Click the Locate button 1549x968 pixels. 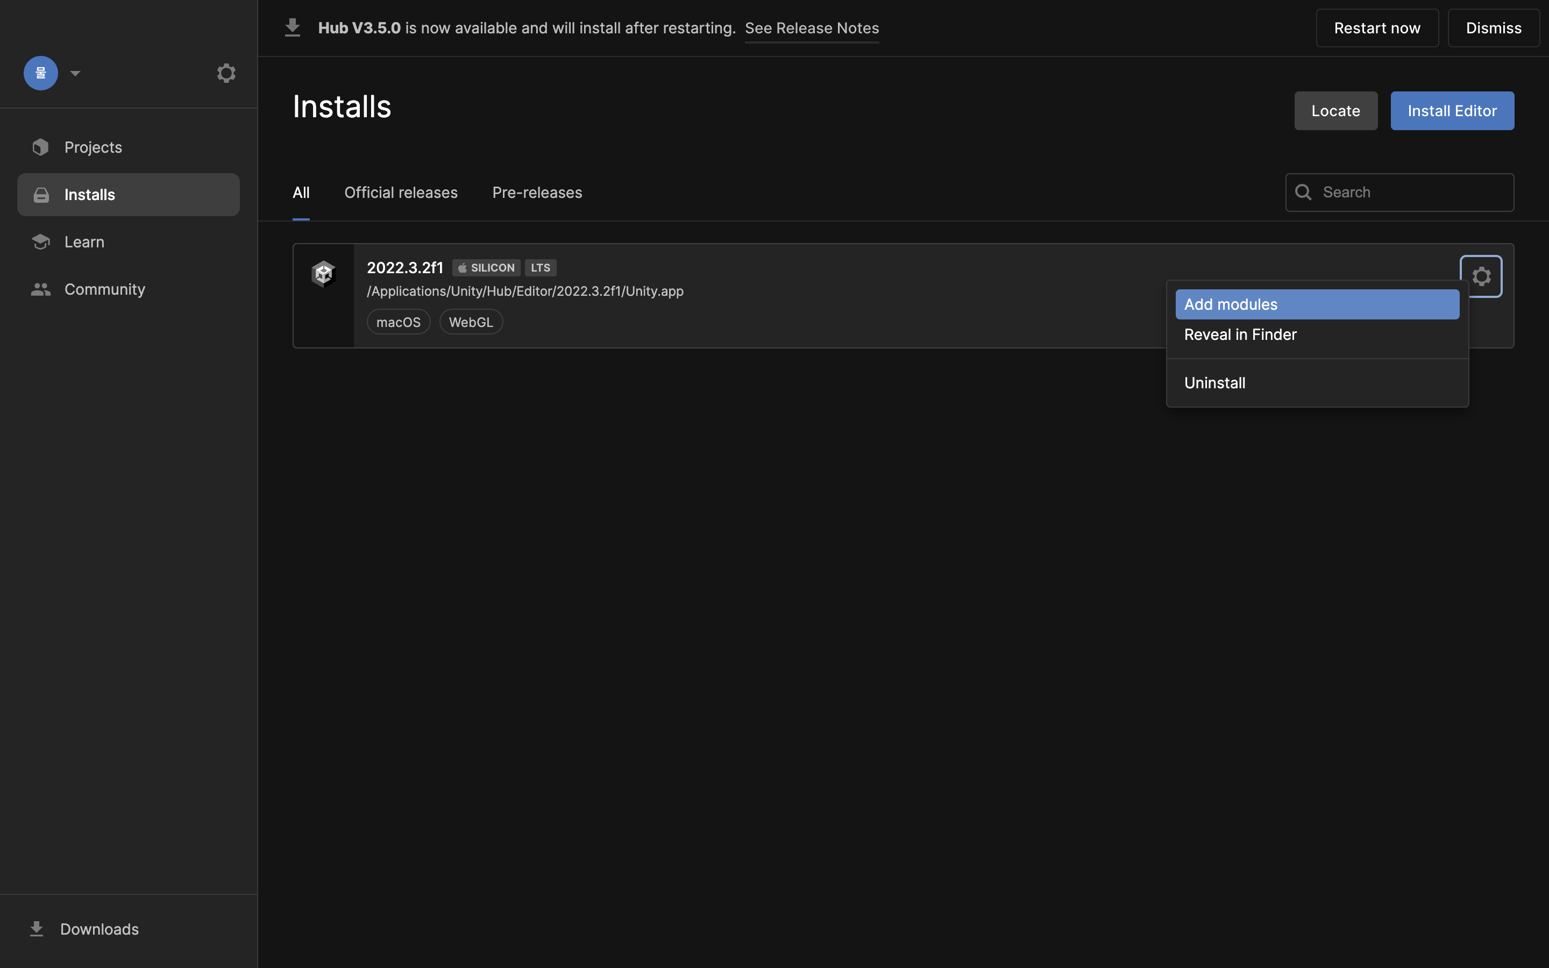coord(1336,111)
